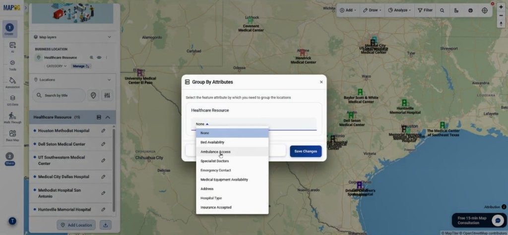Collapse the Healthcare Resource list chevron

point(108,117)
